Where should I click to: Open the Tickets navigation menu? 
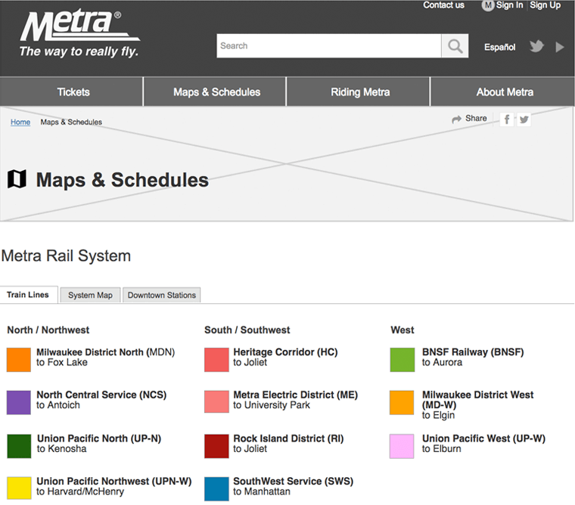[x=72, y=92]
